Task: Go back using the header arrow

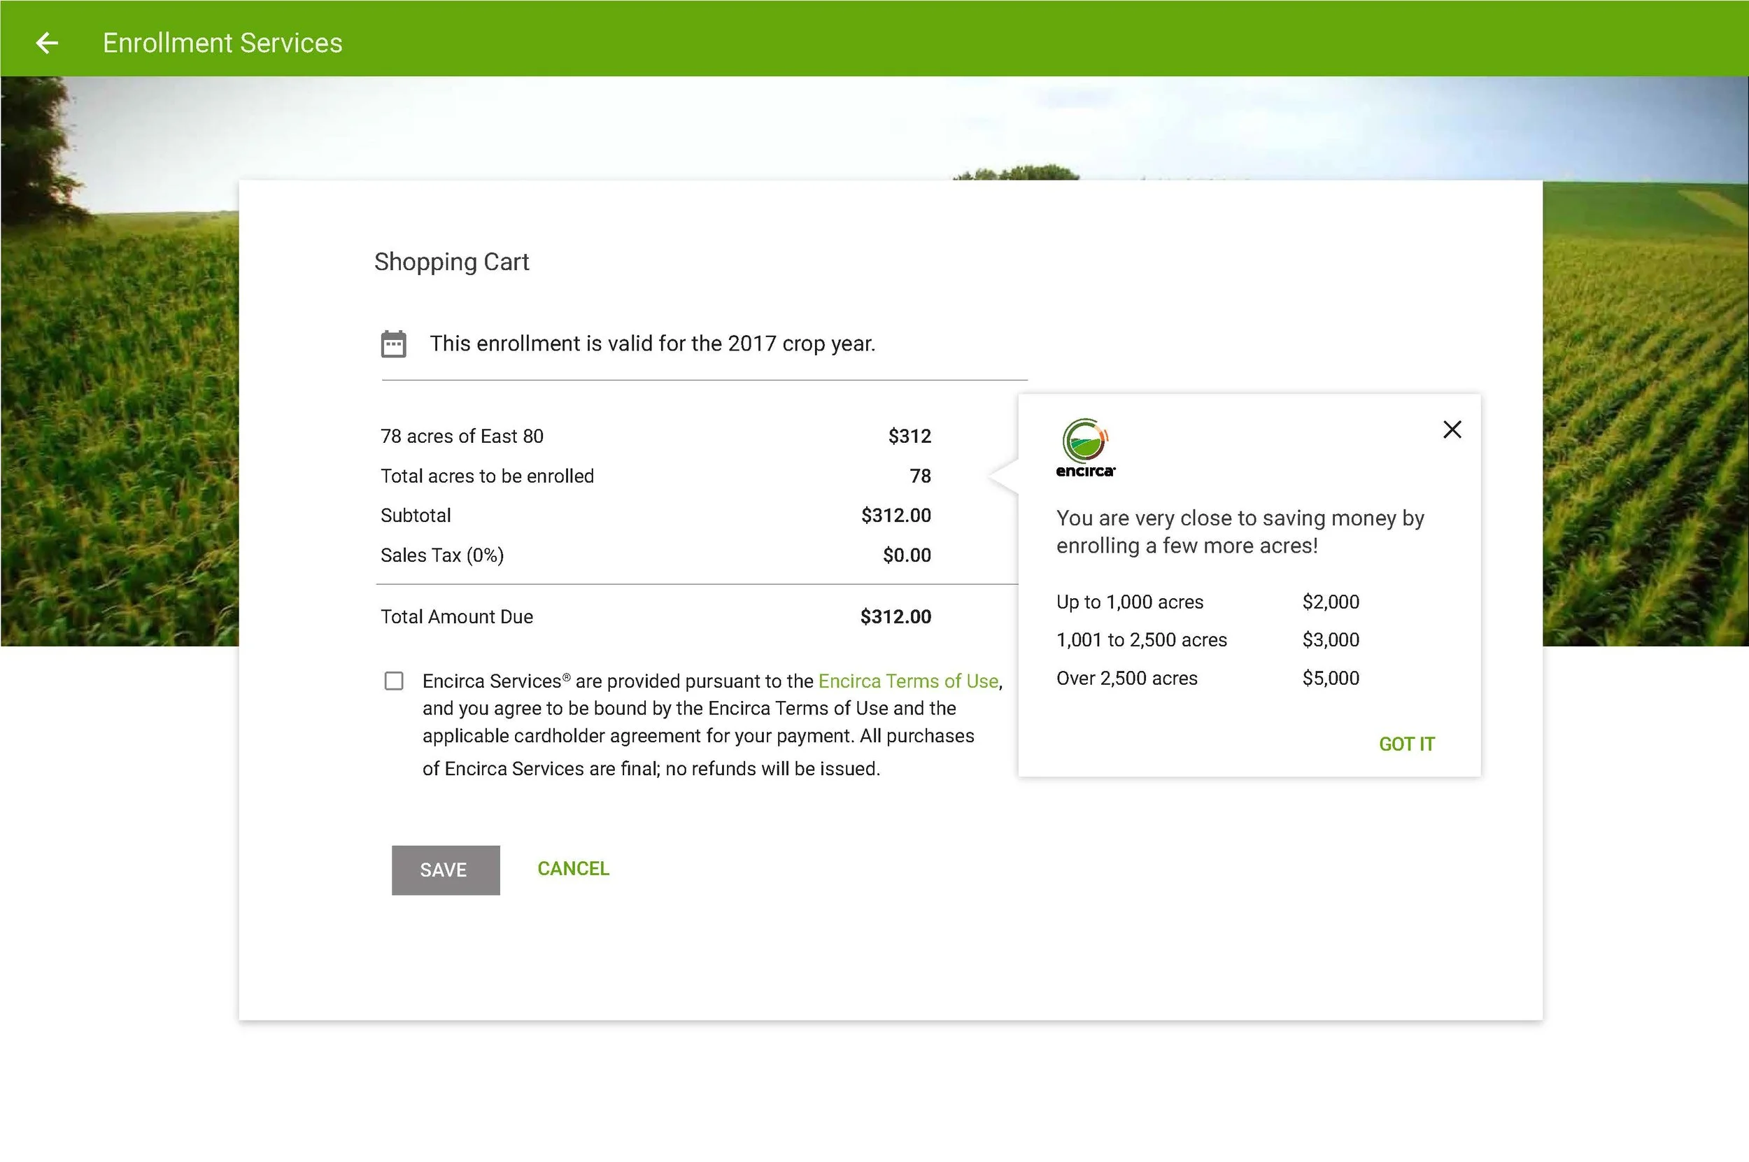Action: pyautogui.click(x=47, y=43)
